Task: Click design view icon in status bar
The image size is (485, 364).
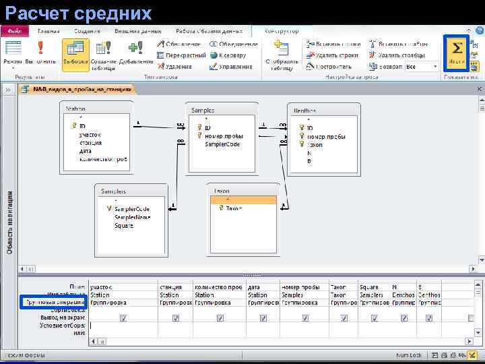Action: tap(472, 355)
